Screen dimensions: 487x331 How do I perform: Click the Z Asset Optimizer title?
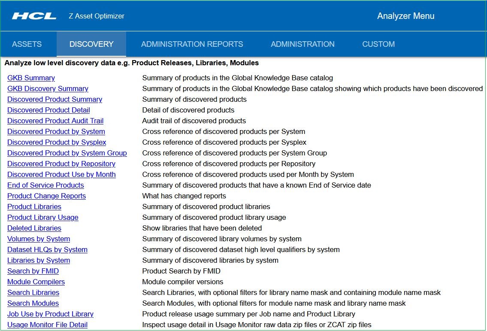coord(97,16)
